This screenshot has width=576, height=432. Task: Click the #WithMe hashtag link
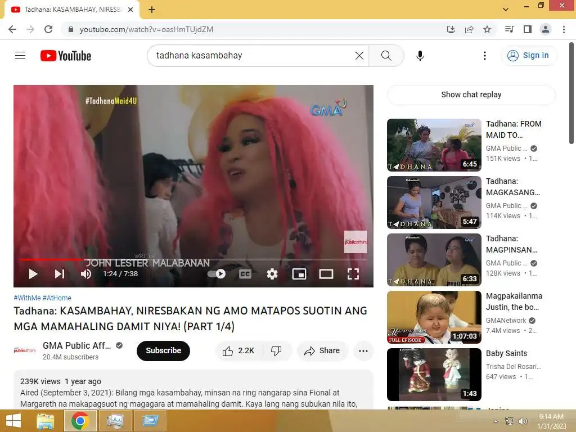click(27, 298)
